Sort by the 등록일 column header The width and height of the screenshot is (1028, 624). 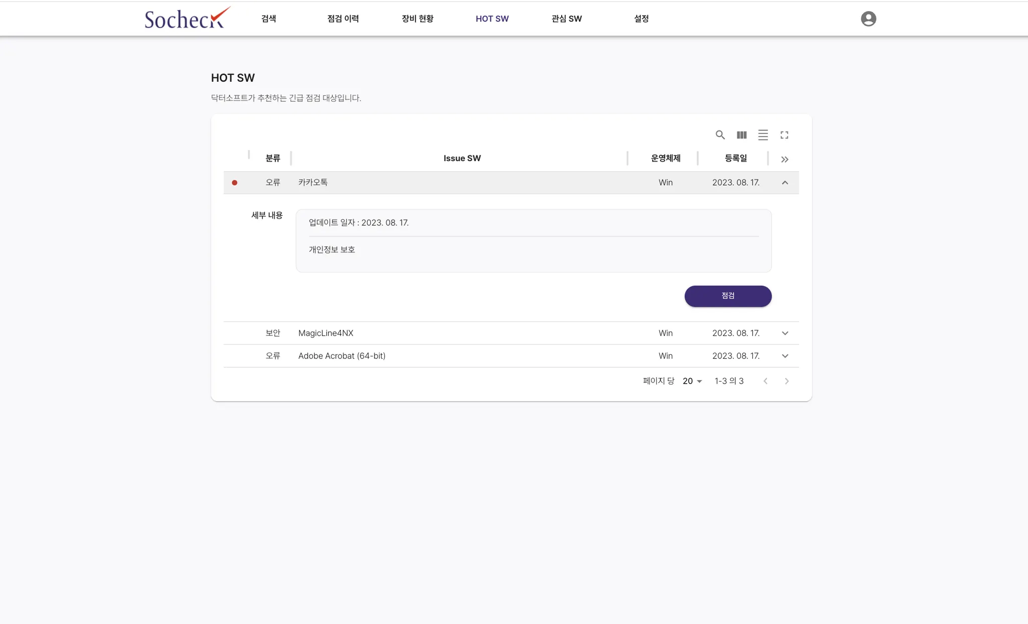pyautogui.click(x=735, y=158)
